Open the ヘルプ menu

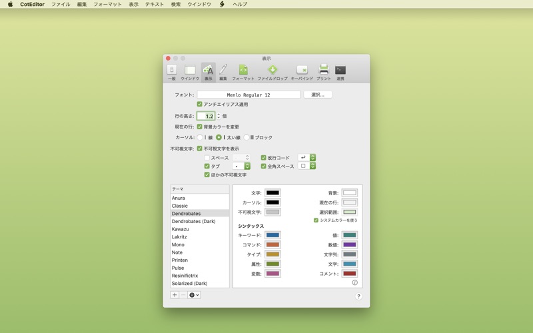pos(240,4)
